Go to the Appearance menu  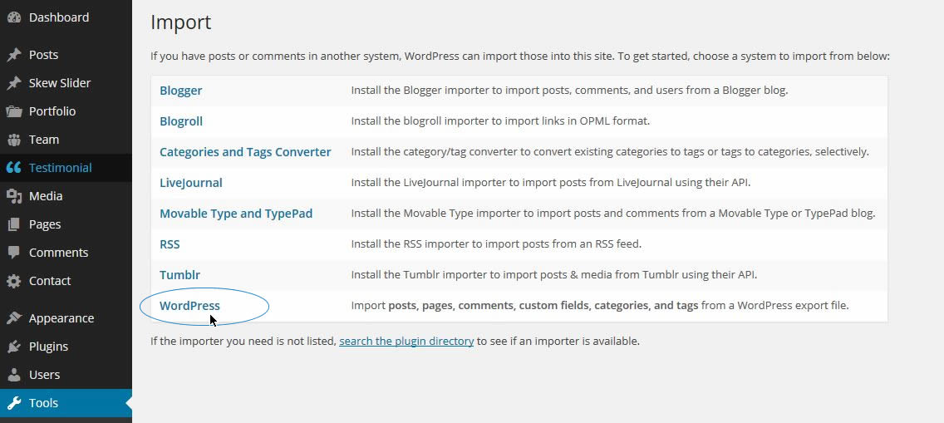(x=61, y=318)
